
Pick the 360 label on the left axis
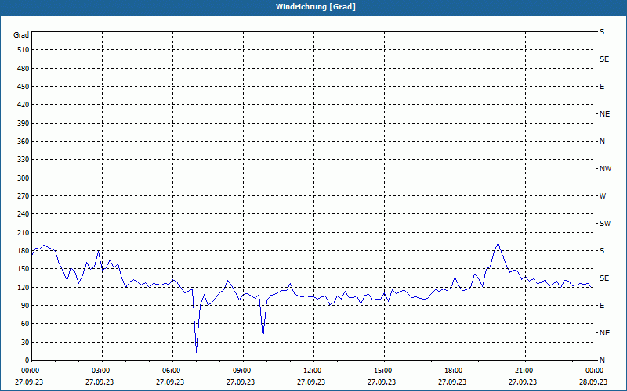tap(24, 142)
